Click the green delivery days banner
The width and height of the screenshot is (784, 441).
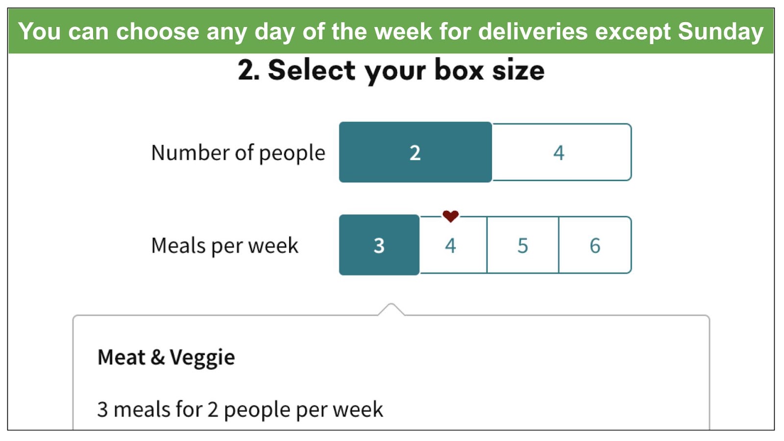391,31
